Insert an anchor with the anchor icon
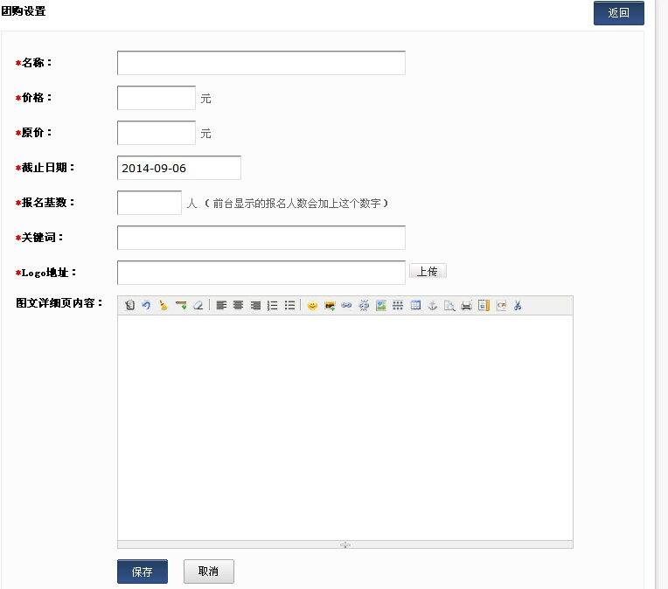The image size is (668, 589). click(432, 306)
